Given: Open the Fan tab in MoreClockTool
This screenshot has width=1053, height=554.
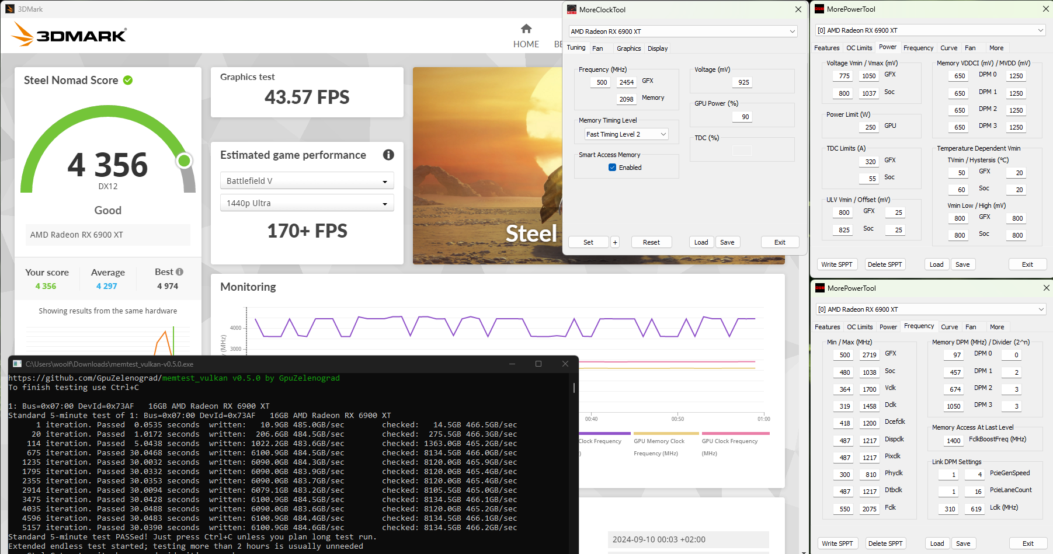Looking at the screenshot, I should (597, 48).
